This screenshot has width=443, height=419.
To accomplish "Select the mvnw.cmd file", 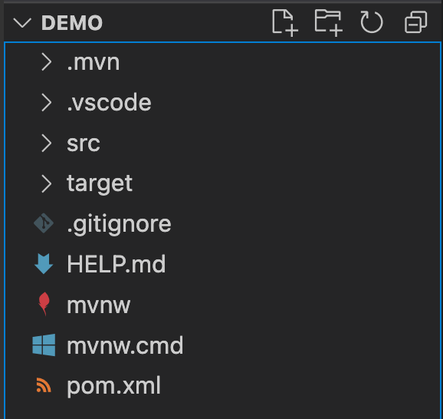I will click(x=223, y=345).
